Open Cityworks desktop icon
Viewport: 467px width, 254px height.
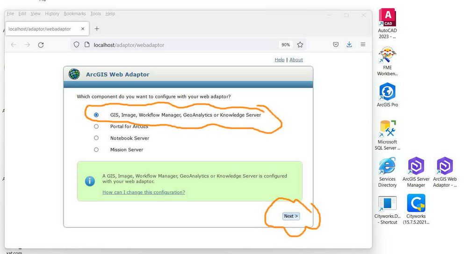click(416, 209)
